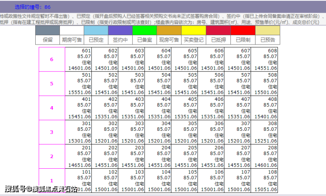Click the bright red 已限制 swatch
This screenshot has height=196, width=326.
243,30
